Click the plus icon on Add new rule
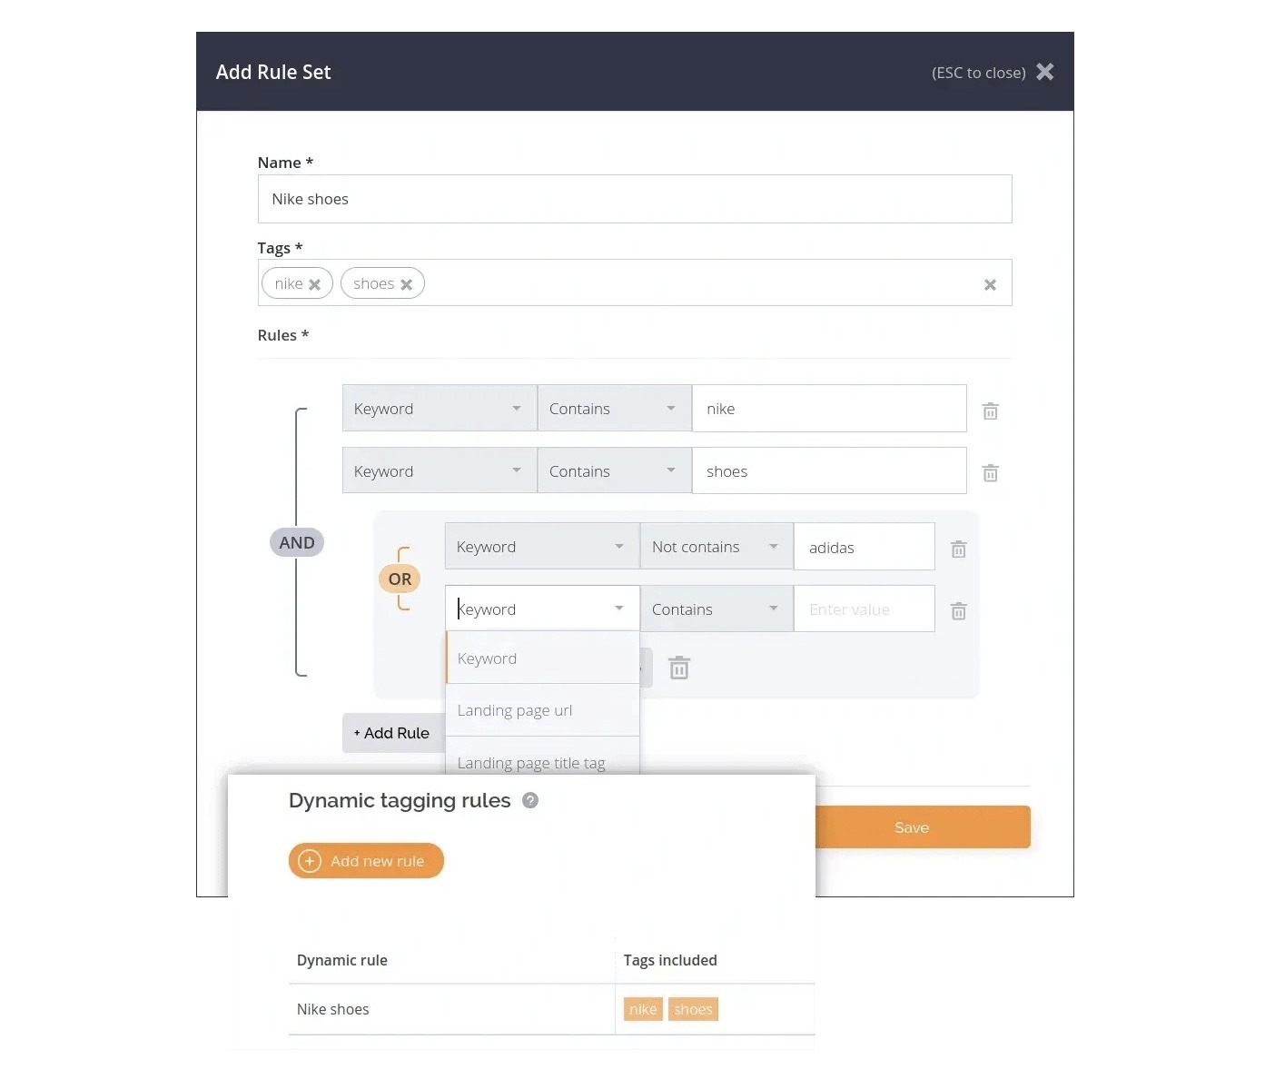Screen dimensions: 1265x1069 [x=309, y=860]
